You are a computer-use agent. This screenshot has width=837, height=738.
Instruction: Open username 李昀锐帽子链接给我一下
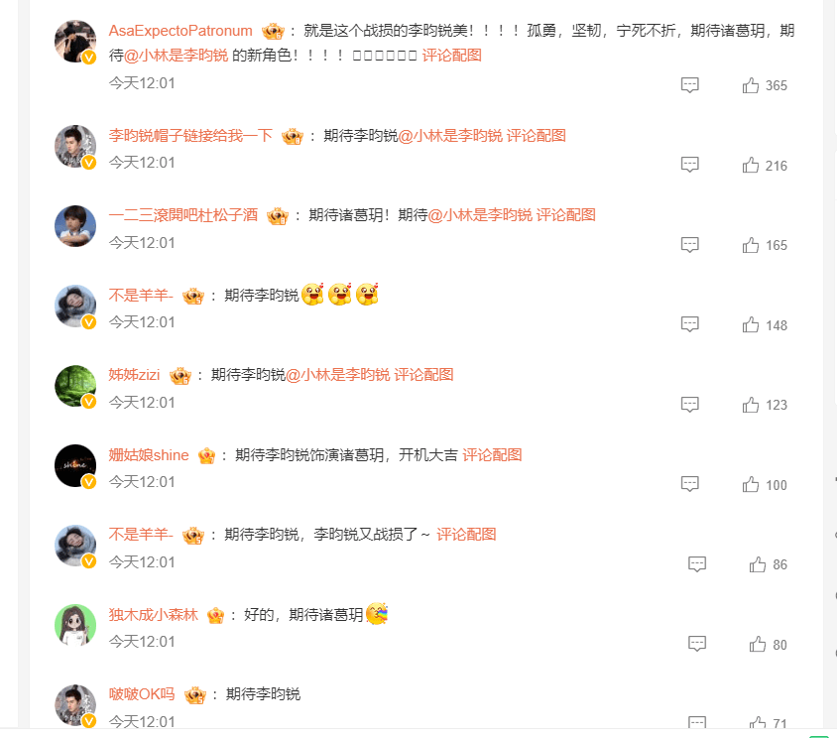click(x=190, y=136)
